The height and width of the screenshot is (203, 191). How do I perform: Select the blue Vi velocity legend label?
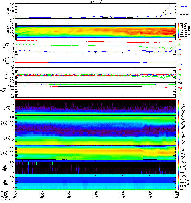click(180, 79)
